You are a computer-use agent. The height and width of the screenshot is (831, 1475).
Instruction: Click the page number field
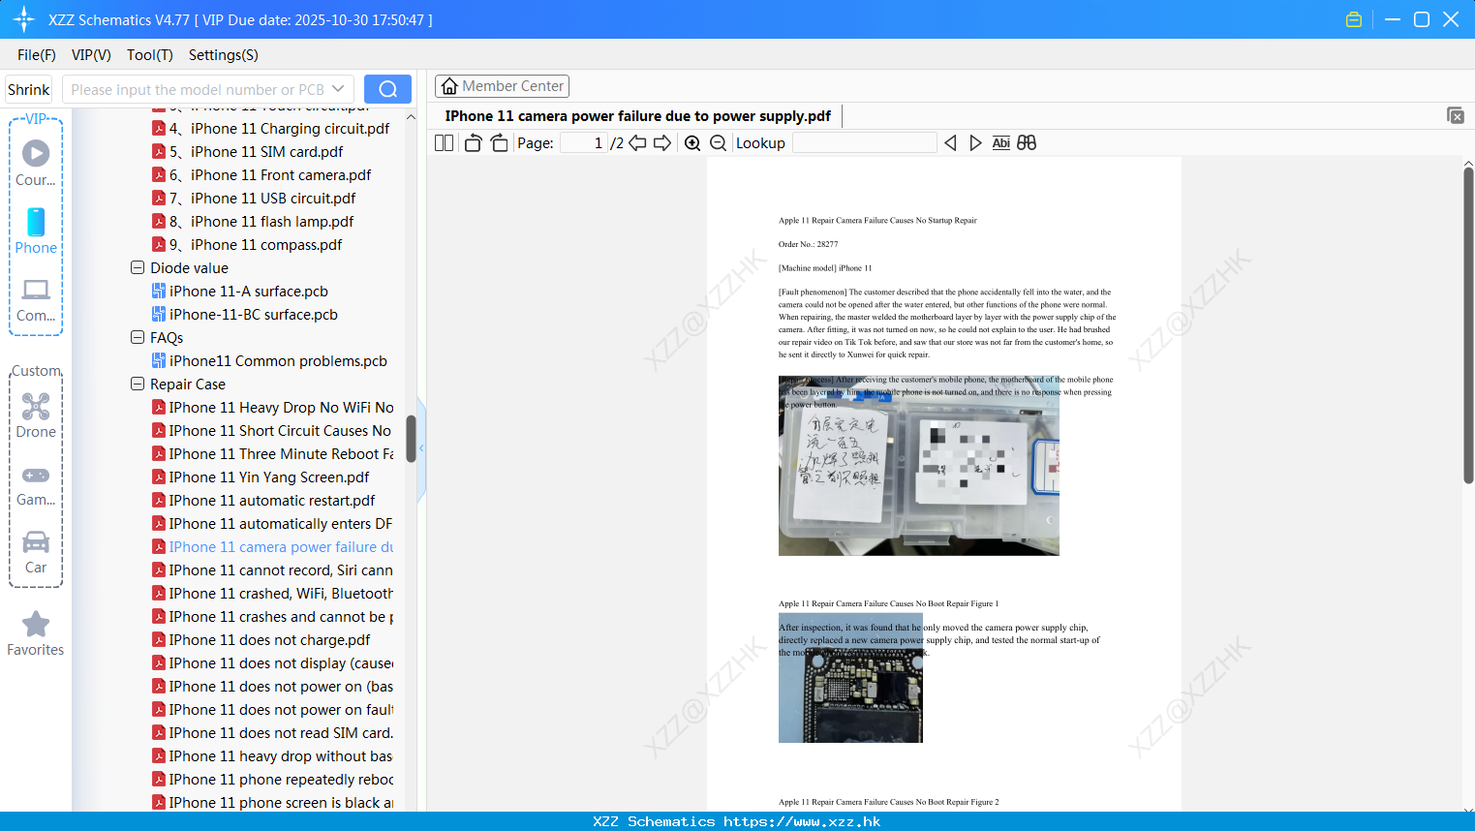[584, 143]
